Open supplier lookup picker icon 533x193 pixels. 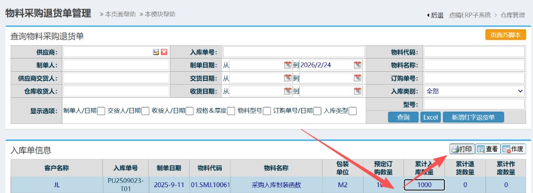156,52
